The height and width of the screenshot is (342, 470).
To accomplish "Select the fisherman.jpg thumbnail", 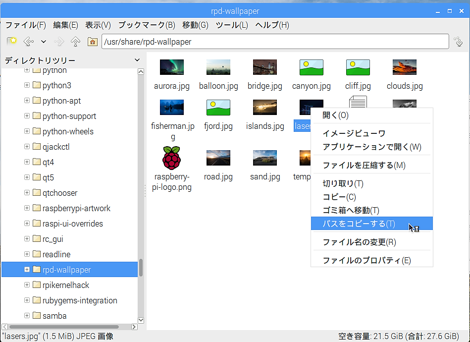I will pyautogui.click(x=172, y=108).
